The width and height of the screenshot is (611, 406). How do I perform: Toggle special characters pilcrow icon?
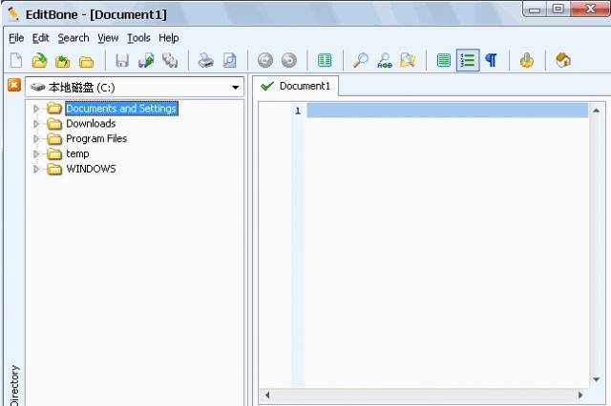coord(491,61)
